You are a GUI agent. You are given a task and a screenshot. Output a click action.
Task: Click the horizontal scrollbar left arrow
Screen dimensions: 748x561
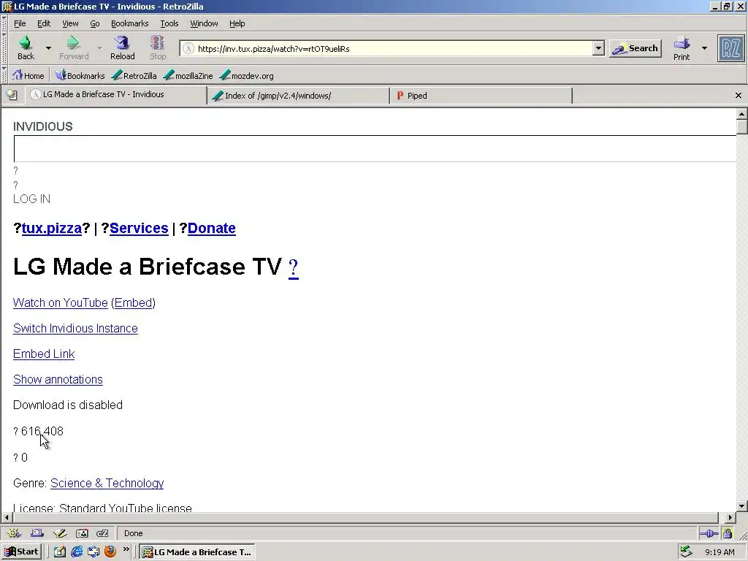7,517
